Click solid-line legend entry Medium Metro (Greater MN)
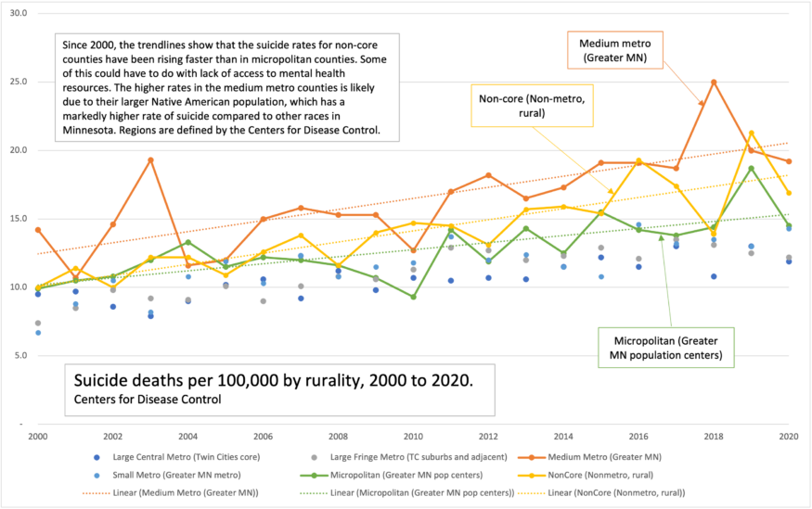This screenshot has height=509, width=812. pos(590,457)
